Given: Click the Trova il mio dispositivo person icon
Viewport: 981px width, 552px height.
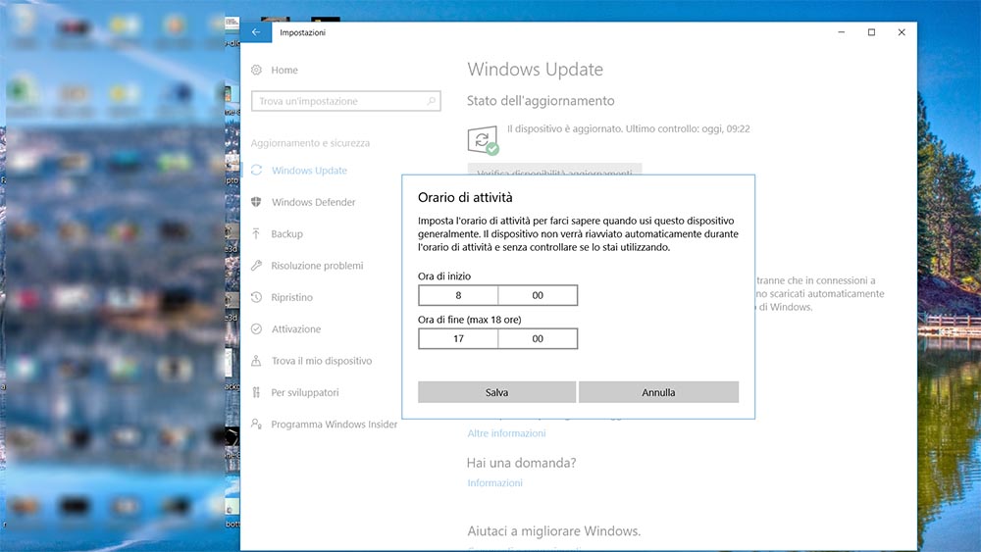Looking at the screenshot, I should [x=256, y=361].
